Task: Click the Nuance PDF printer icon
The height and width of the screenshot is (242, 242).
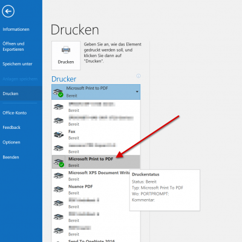Action: [59, 189]
